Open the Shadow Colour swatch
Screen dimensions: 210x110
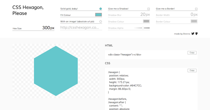click(146, 21)
